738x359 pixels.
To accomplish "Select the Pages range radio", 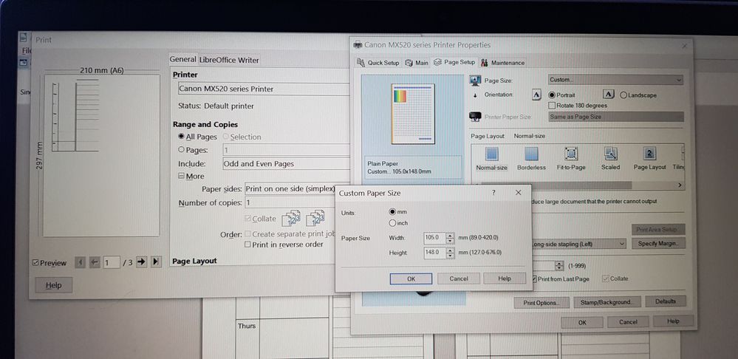I will pos(182,150).
